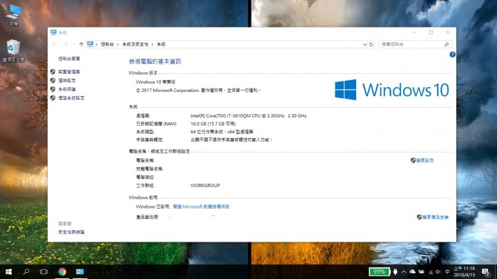Expand chevron after 控制台 breadcrumb

pos(118,44)
